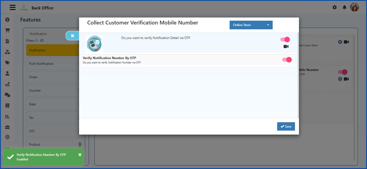
Task: Open the notifications bell in the top bar
Action: point(344,7)
